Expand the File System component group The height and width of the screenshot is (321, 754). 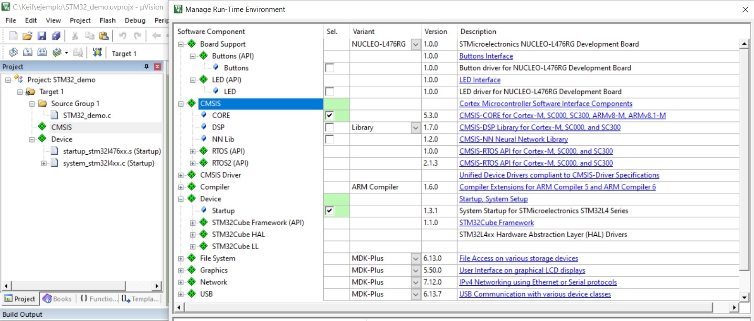(181, 258)
